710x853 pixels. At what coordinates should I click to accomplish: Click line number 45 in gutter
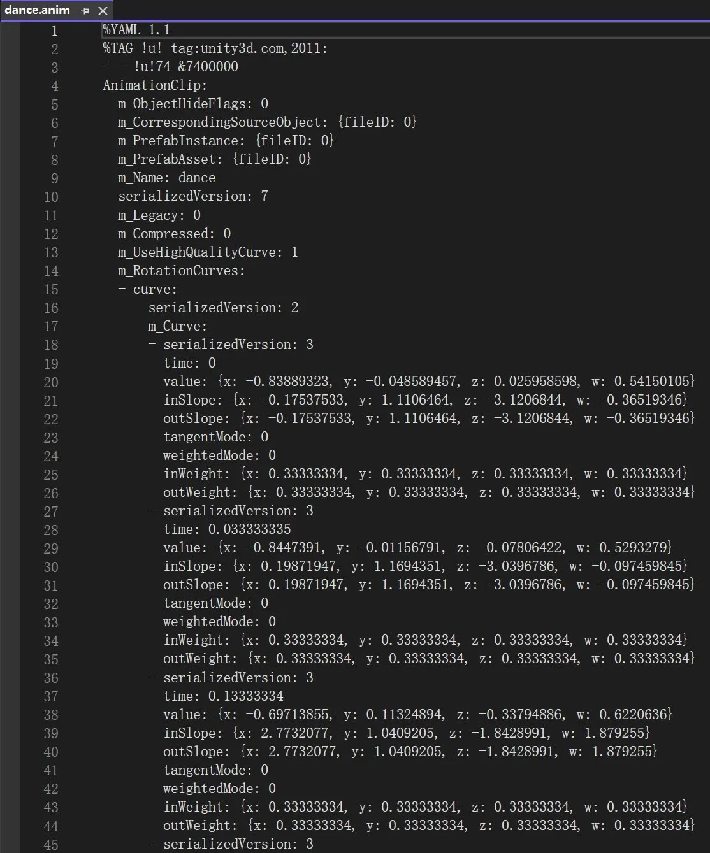point(51,845)
